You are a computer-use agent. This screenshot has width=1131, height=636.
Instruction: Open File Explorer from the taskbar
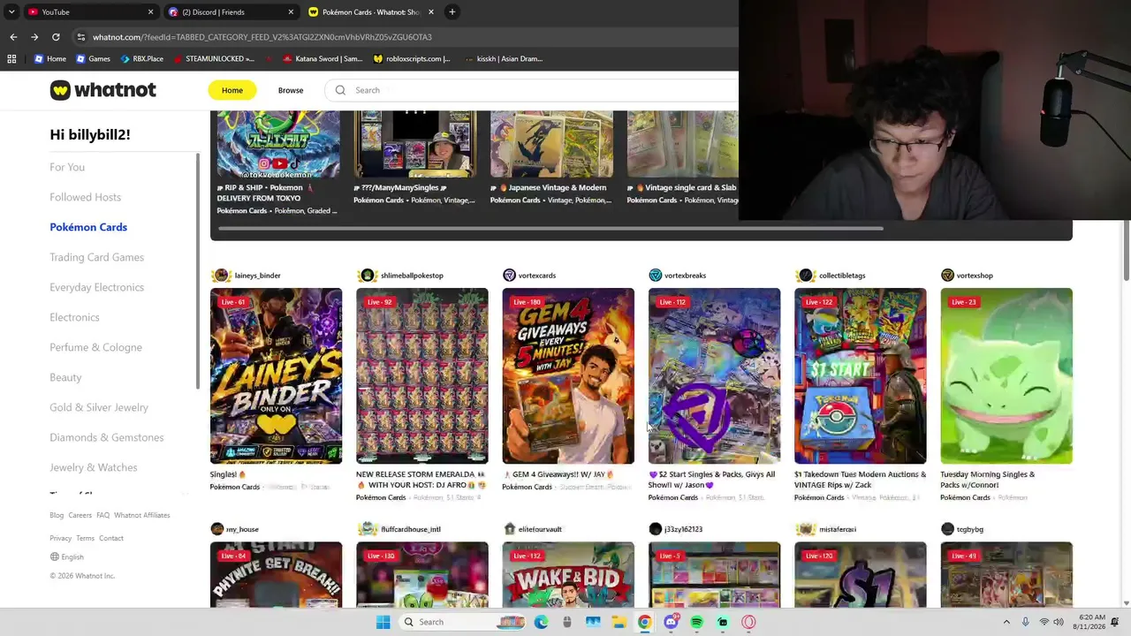click(619, 622)
